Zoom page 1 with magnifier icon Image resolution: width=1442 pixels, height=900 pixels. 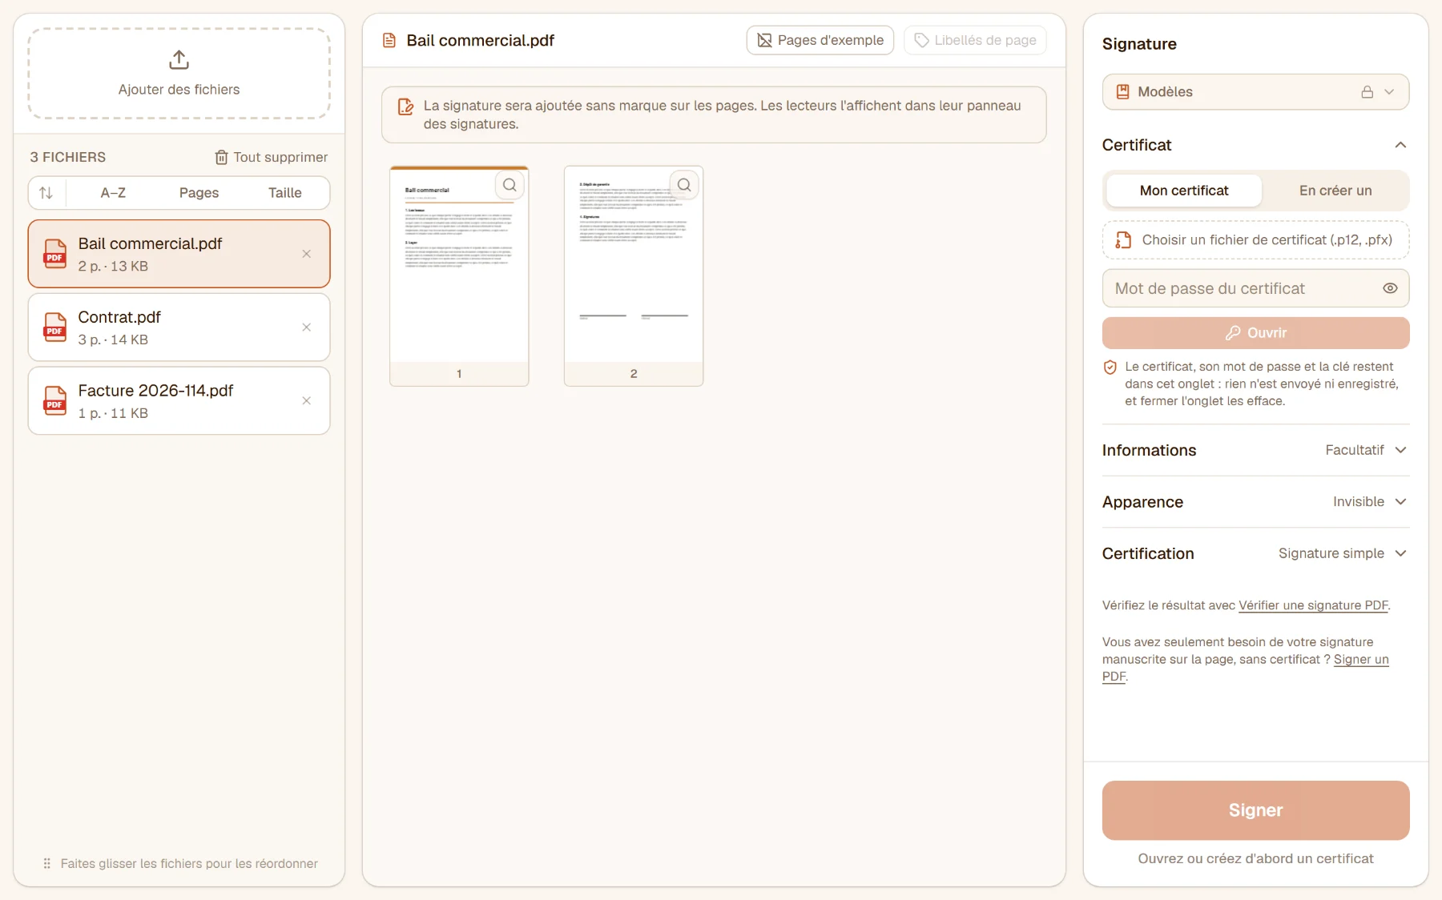click(x=510, y=185)
